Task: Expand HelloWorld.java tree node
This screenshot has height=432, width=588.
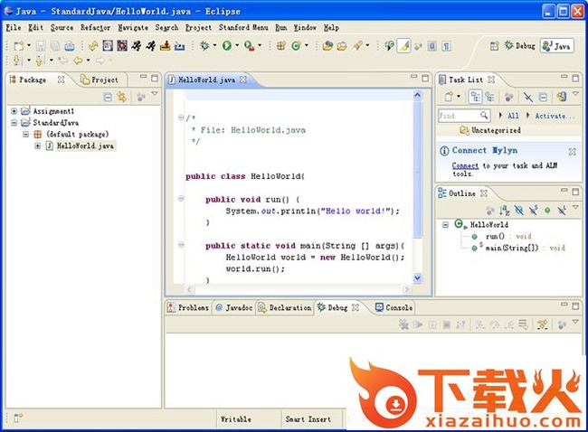Action: (37, 146)
